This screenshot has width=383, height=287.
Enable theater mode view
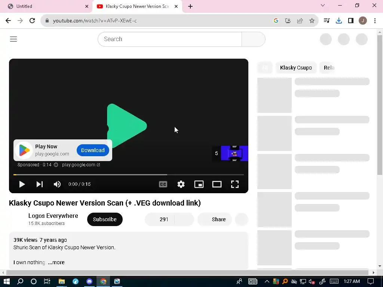(217, 184)
